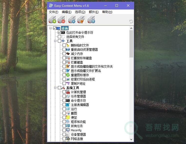Open the mouse icon with blue gear
Image resolution: width=186 pixels, height=144 pixels.
(x=72, y=19)
